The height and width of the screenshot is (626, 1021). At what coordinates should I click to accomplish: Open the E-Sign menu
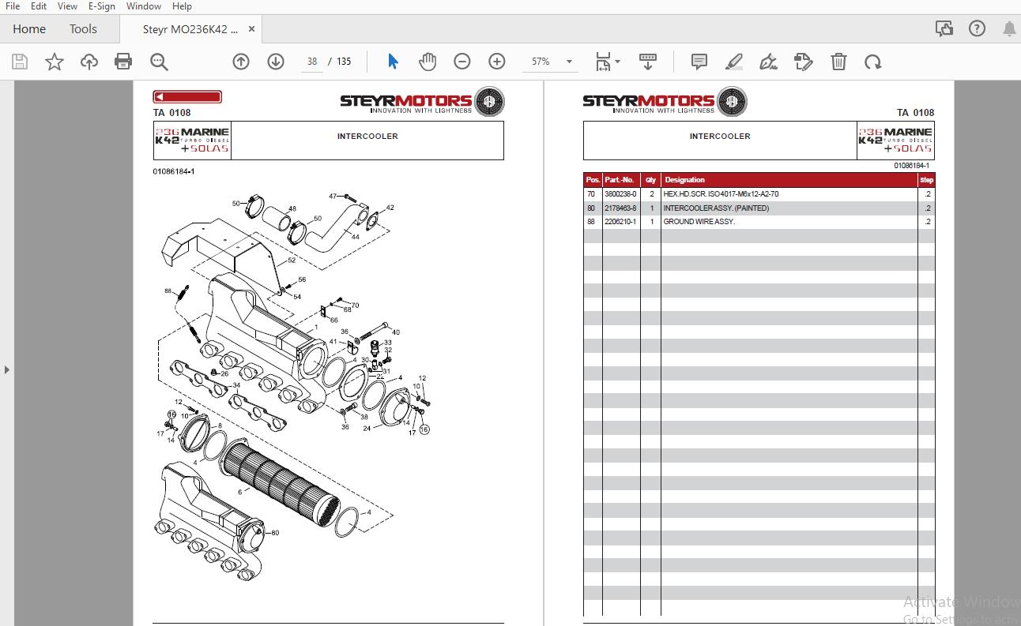(x=102, y=6)
